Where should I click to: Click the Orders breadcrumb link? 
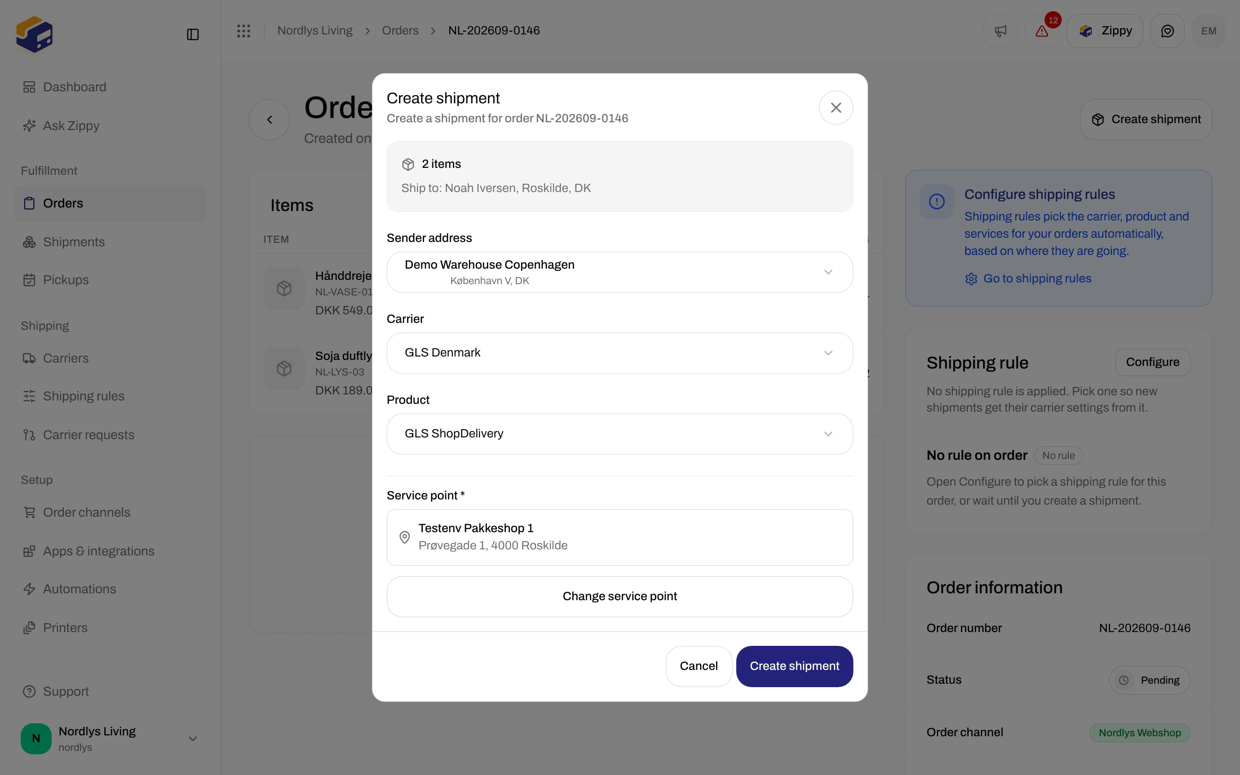pyautogui.click(x=400, y=31)
